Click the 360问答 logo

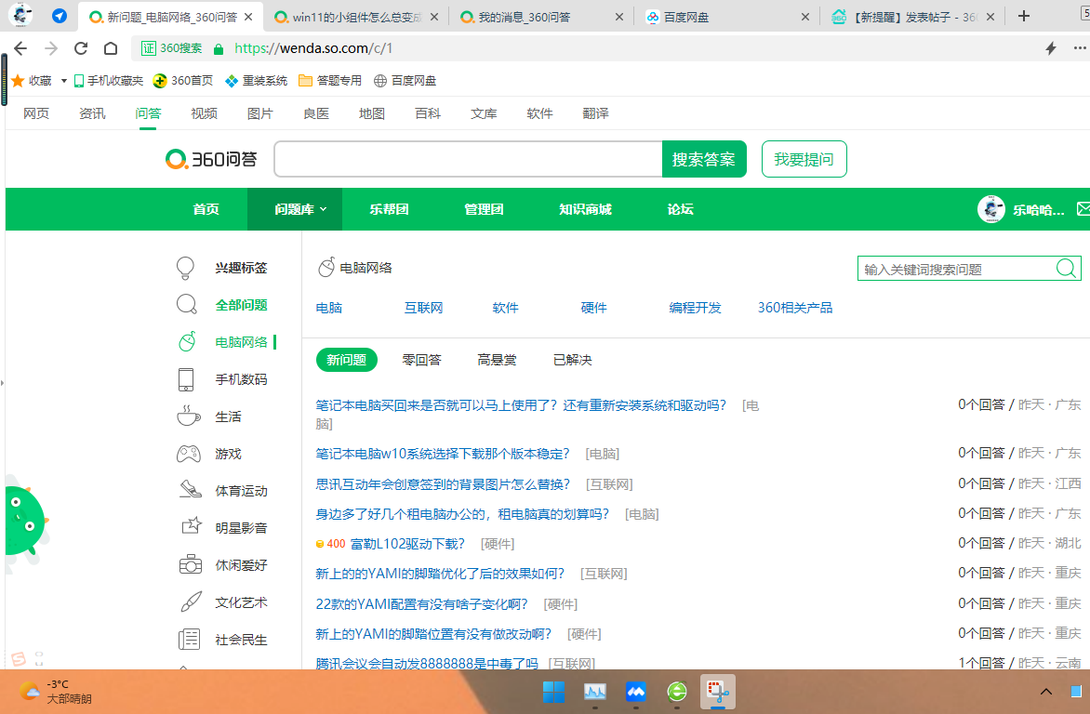[211, 159]
